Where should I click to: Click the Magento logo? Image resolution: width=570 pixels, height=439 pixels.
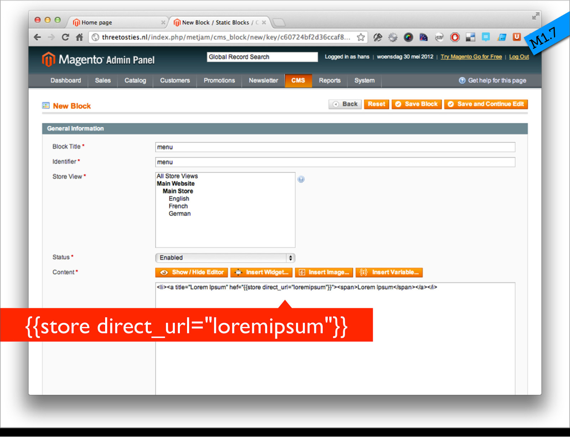[98, 60]
